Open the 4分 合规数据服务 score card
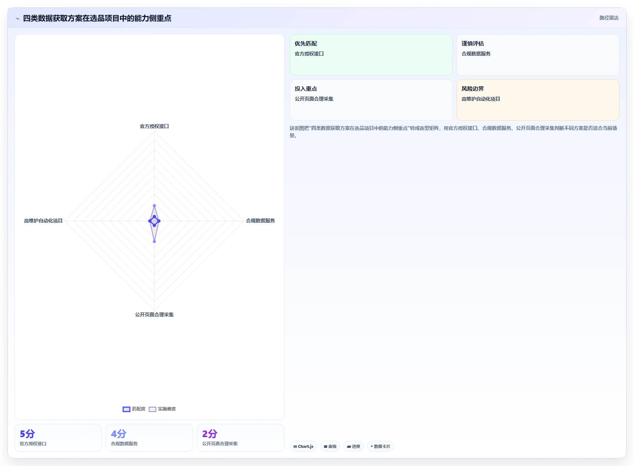The height and width of the screenshot is (466, 634). 149,437
